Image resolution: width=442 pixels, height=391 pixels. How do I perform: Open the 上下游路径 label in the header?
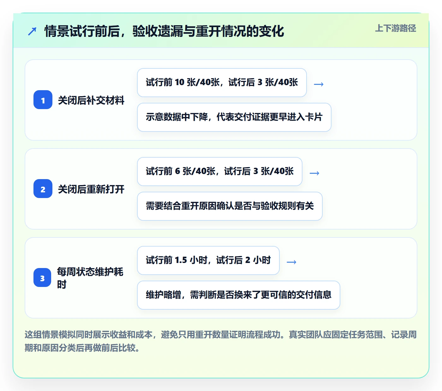pos(396,28)
